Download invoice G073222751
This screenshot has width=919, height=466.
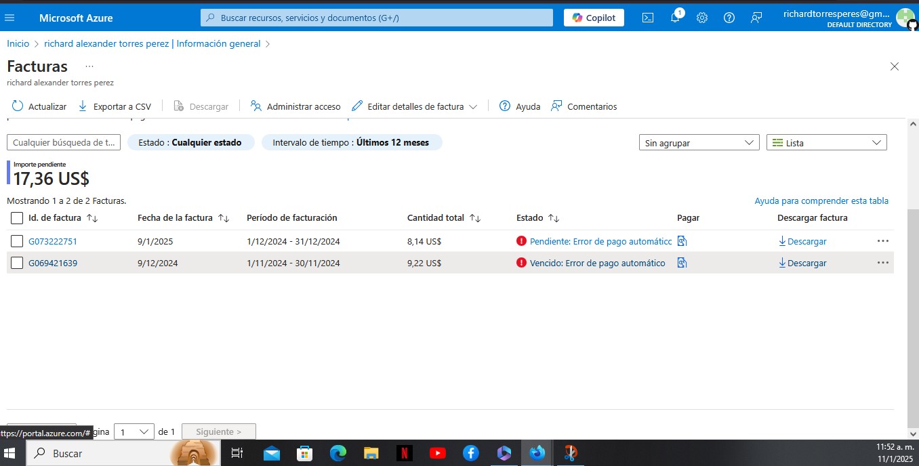pos(802,241)
